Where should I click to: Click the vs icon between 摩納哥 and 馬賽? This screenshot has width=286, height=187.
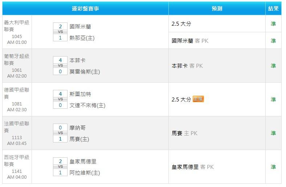click(60, 133)
